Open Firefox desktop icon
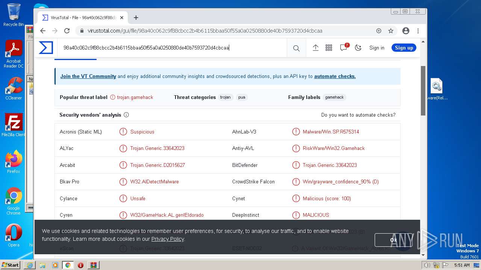Viewport: 481px width, 270px height. (x=14, y=162)
